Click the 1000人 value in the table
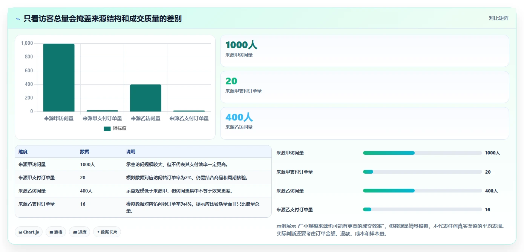 (x=87, y=164)
